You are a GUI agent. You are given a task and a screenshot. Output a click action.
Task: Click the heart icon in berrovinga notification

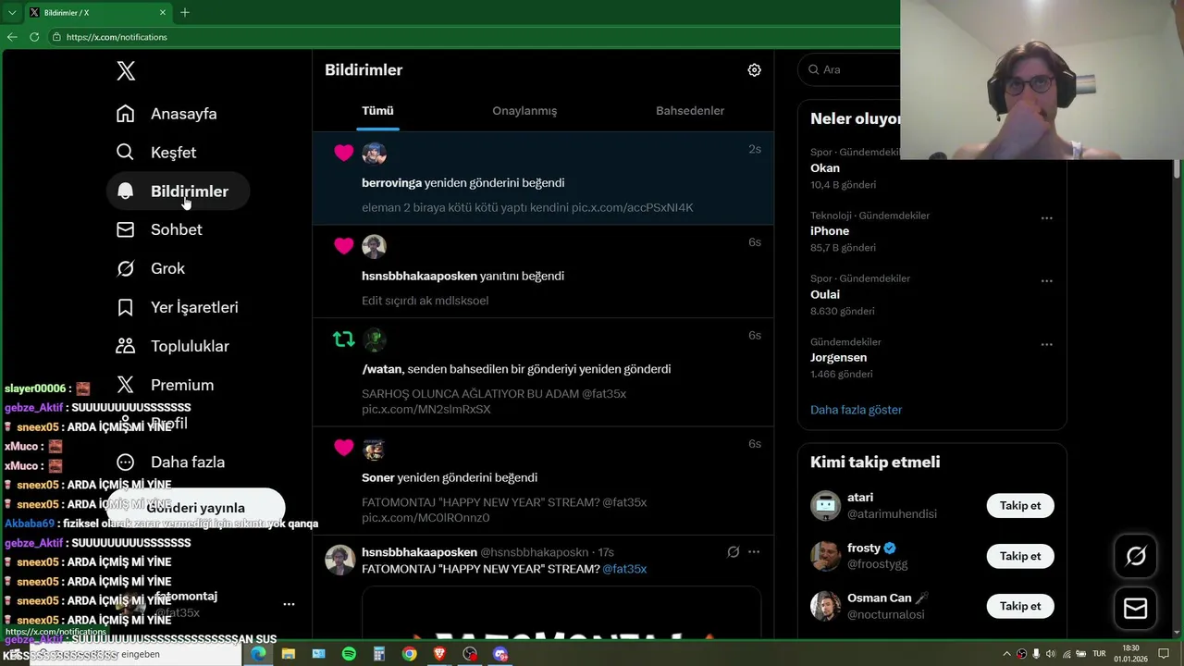[343, 153]
